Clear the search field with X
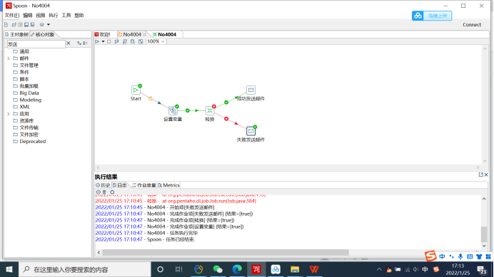The image size is (494, 277). (69, 43)
